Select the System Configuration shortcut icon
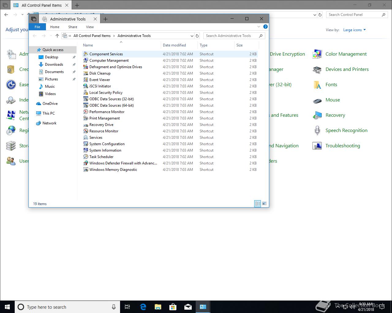Viewport: 392px width, 313px height. [86, 144]
